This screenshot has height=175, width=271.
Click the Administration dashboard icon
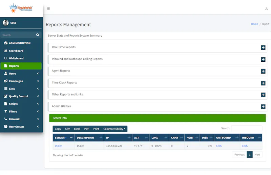pyautogui.click(x=6, y=43)
